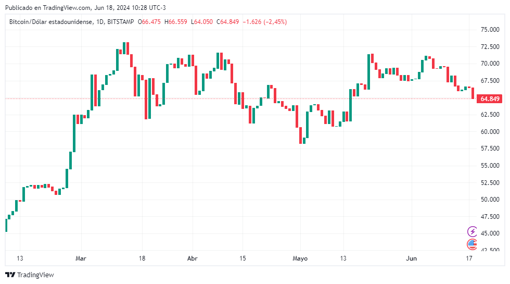
Task: Click the TradingView logo at bottom left
Action: tap(30, 275)
